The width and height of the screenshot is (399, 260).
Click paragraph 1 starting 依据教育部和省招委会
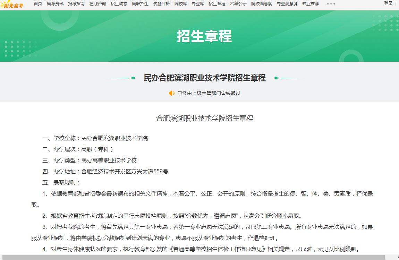[202, 199]
